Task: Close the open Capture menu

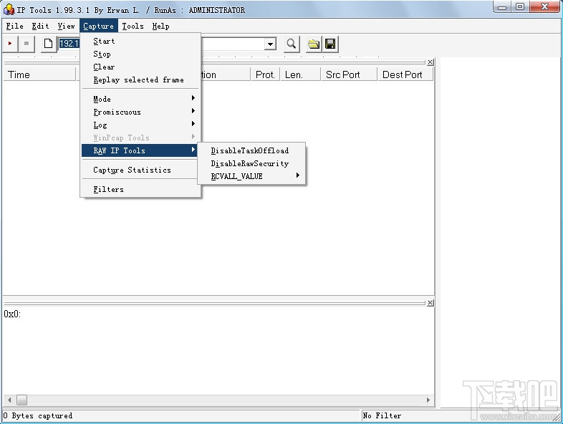Action: pyautogui.click(x=98, y=26)
